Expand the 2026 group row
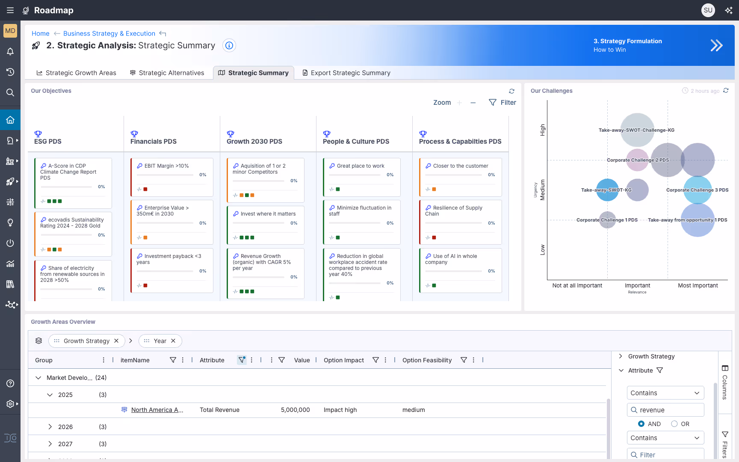739x462 pixels. tap(50, 427)
